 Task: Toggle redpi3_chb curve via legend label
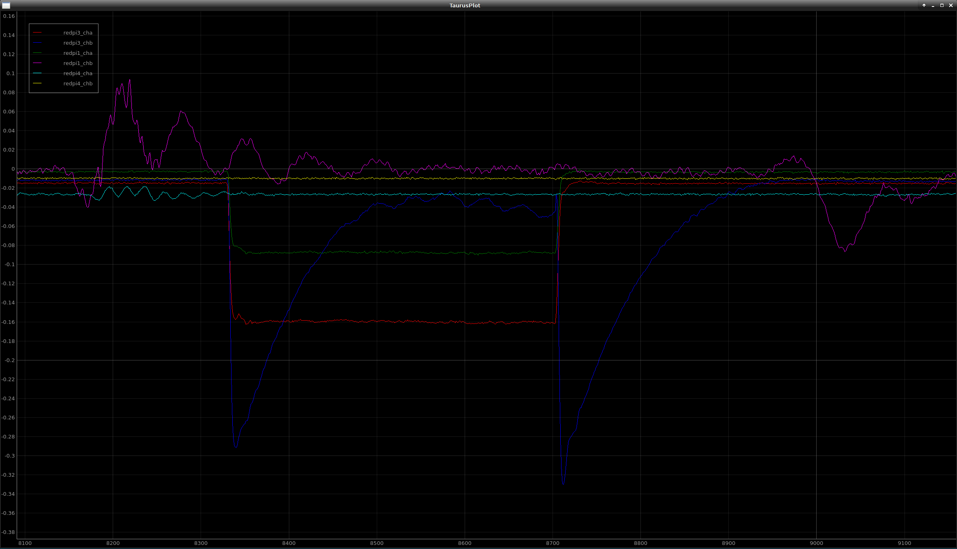pos(78,43)
